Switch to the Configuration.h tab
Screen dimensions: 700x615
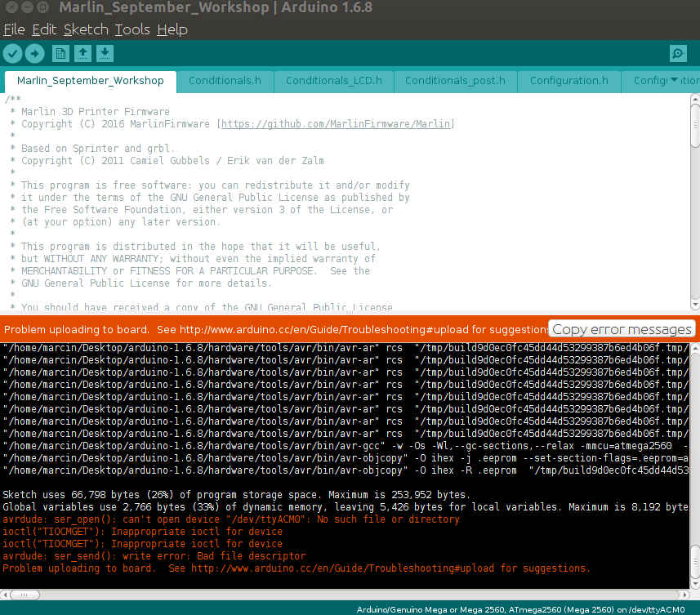click(568, 81)
